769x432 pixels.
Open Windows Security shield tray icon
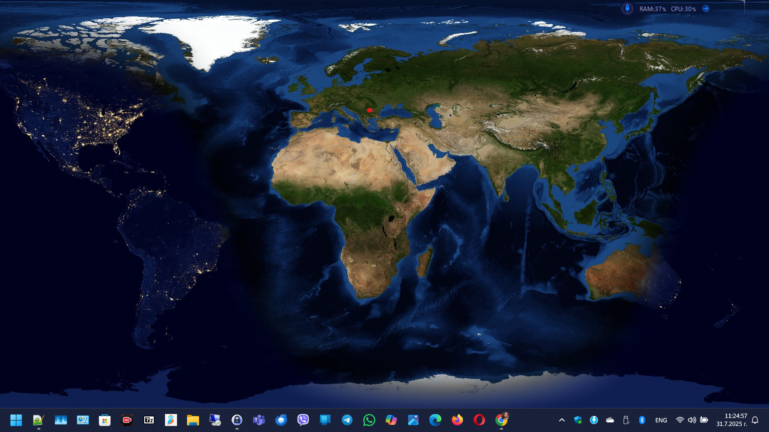(578, 420)
